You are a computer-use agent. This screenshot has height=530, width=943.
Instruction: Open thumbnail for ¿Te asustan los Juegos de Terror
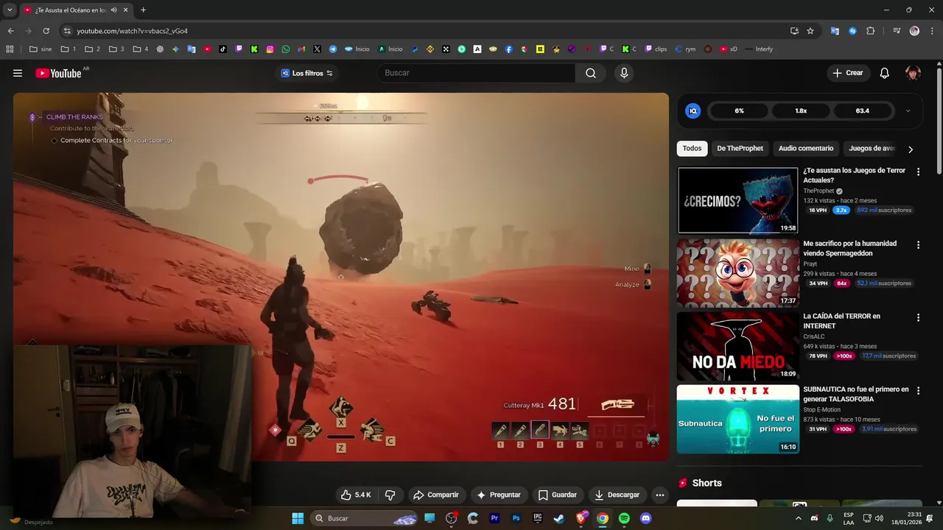[x=737, y=200]
